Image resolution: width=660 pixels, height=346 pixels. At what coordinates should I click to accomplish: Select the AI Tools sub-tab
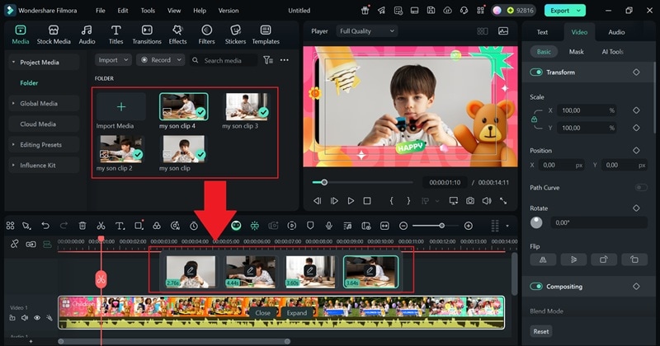(612, 52)
